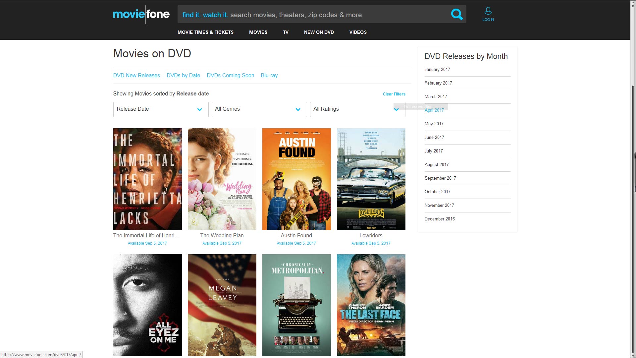
Task: Open the Videos menu item
Action: [358, 32]
